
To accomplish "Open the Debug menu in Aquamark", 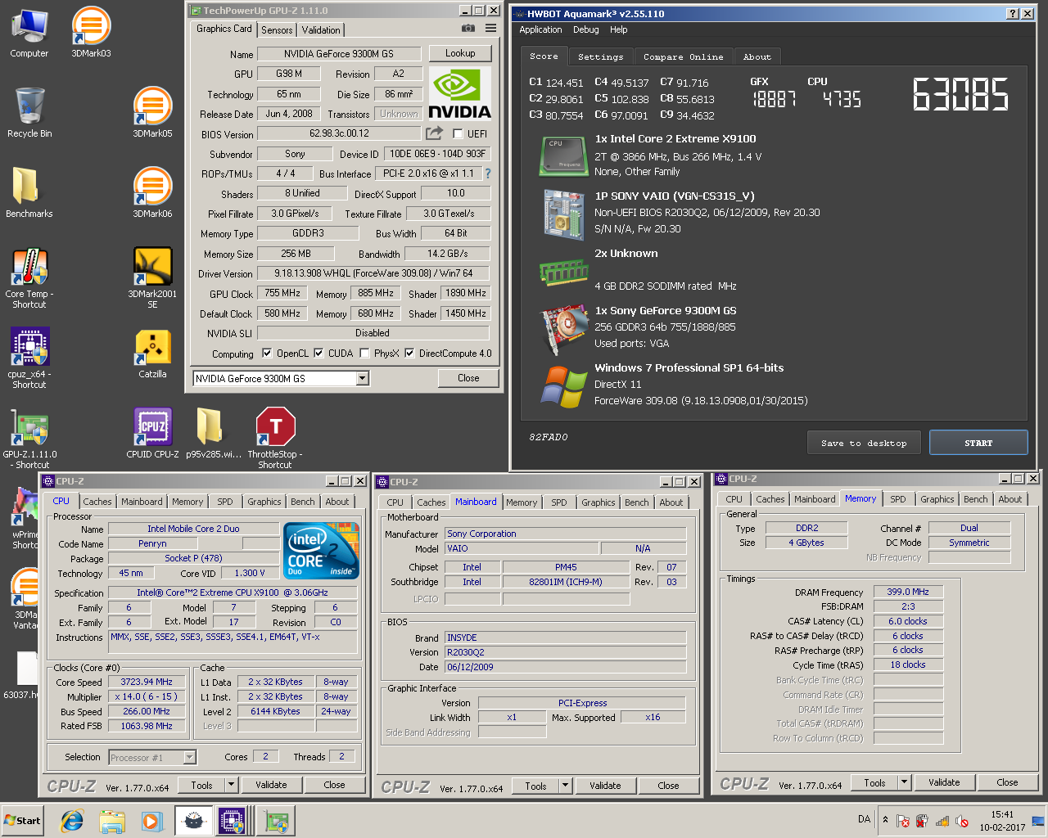I will click(x=585, y=29).
